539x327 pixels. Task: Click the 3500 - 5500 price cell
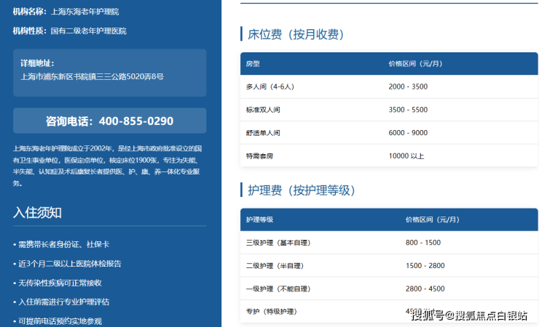click(408, 110)
